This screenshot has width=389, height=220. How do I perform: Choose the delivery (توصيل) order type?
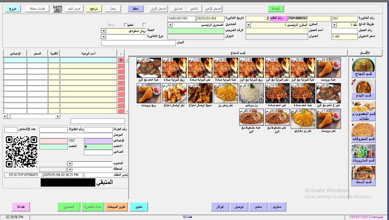239,207
